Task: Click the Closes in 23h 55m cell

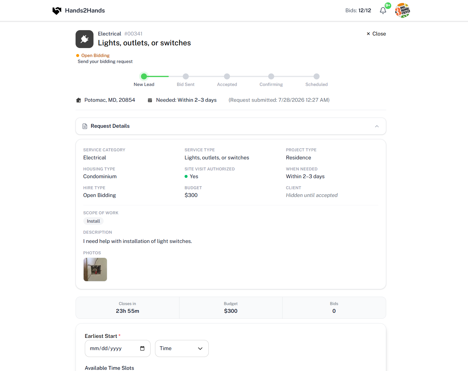Action: [128, 308]
